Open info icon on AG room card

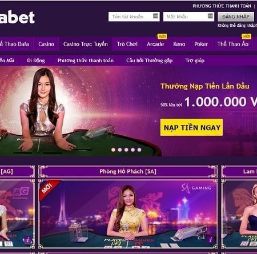pos(28,240)
